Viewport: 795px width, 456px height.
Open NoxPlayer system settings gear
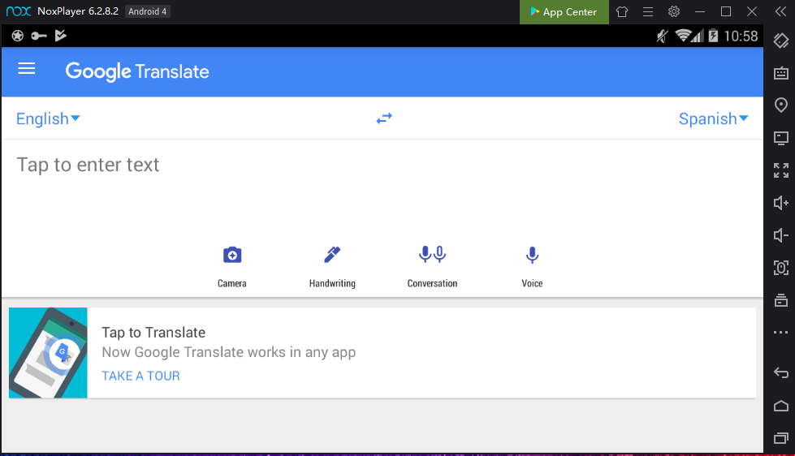pos(674,11)
